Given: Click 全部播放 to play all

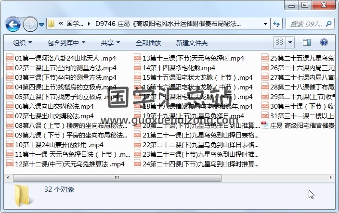Looking at the screenshot, I should click(148, 43).
